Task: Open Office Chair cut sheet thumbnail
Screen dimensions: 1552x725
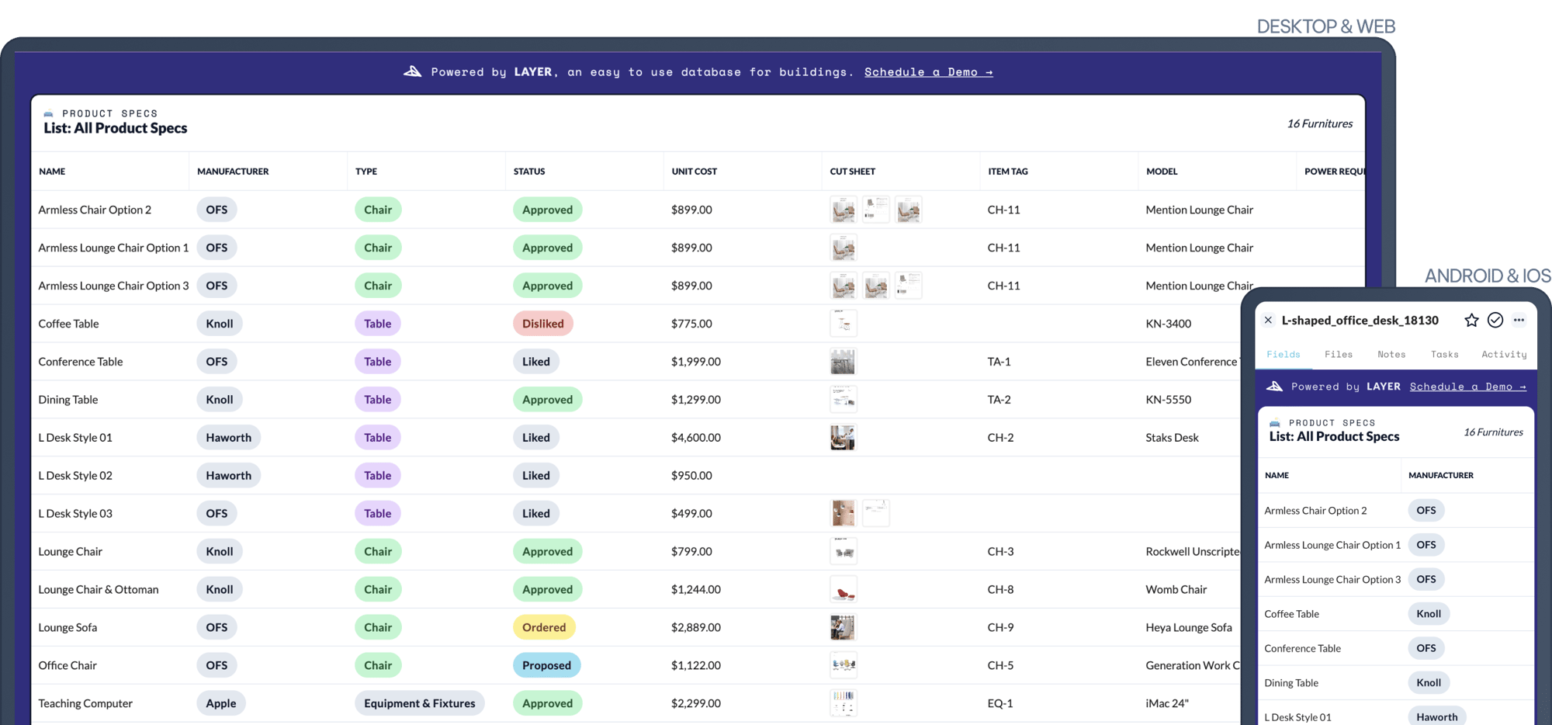Action: click(x=844, y=665)
